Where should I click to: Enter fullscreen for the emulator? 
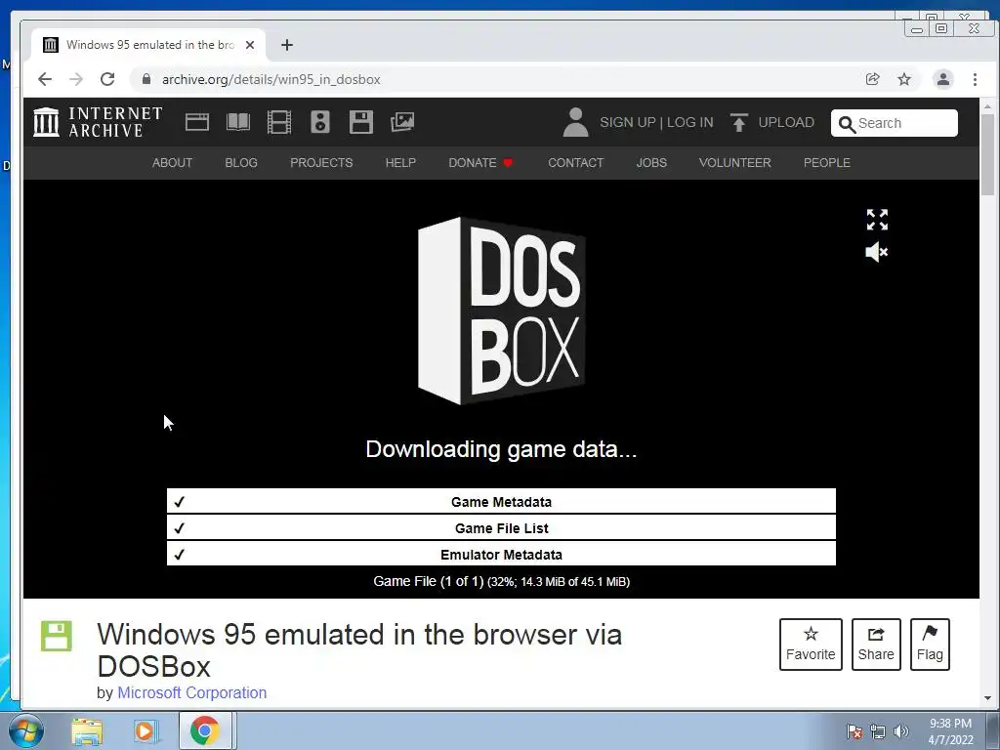[x=877, y=220]
